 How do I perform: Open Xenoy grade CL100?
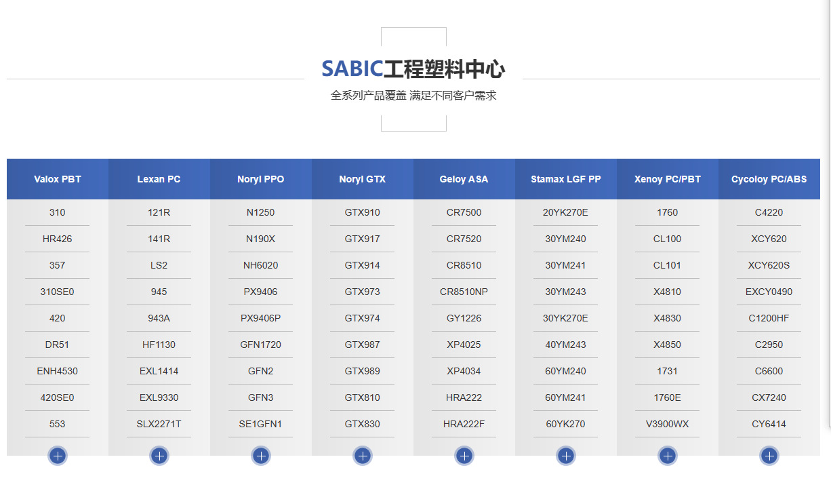[x=668, y=239]
